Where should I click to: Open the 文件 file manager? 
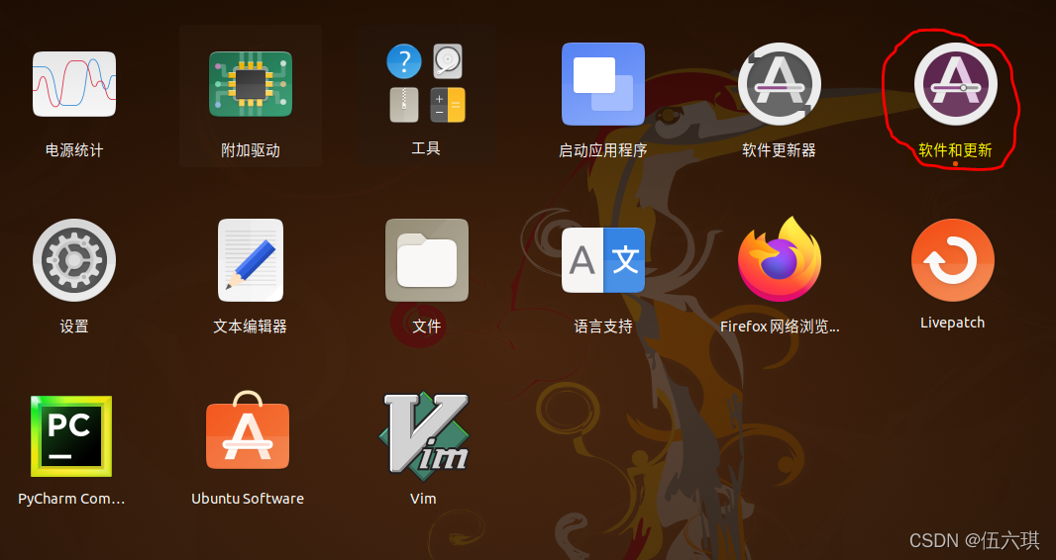click(427, 260)
